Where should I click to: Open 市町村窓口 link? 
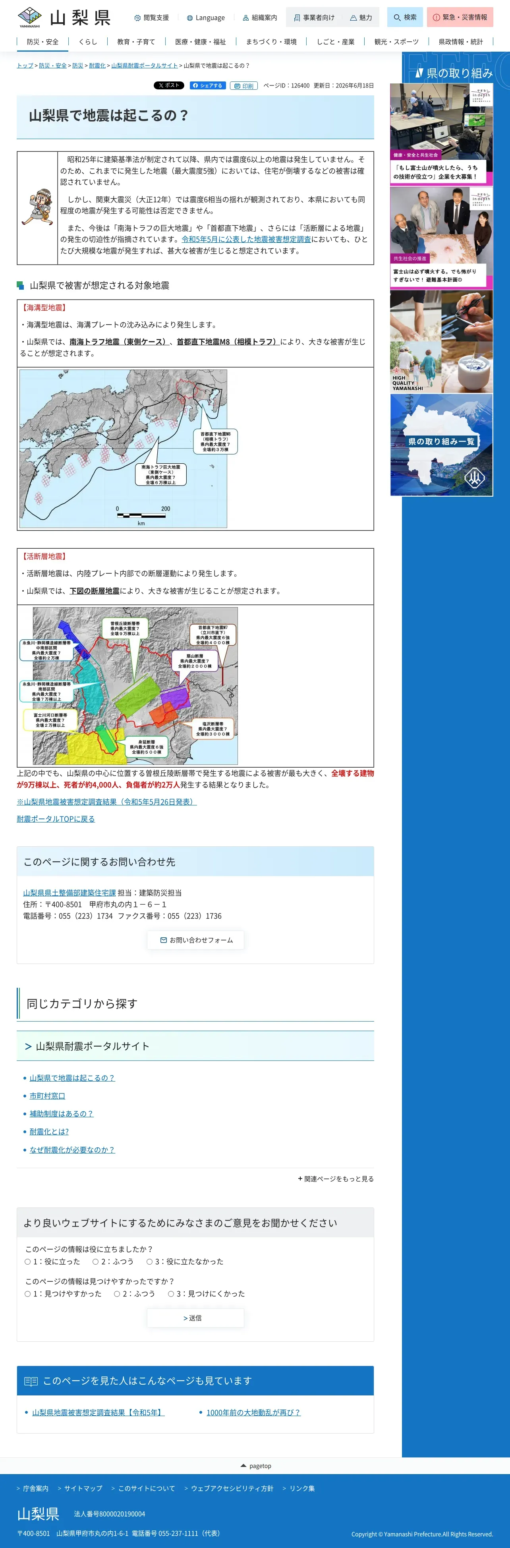47,1096
